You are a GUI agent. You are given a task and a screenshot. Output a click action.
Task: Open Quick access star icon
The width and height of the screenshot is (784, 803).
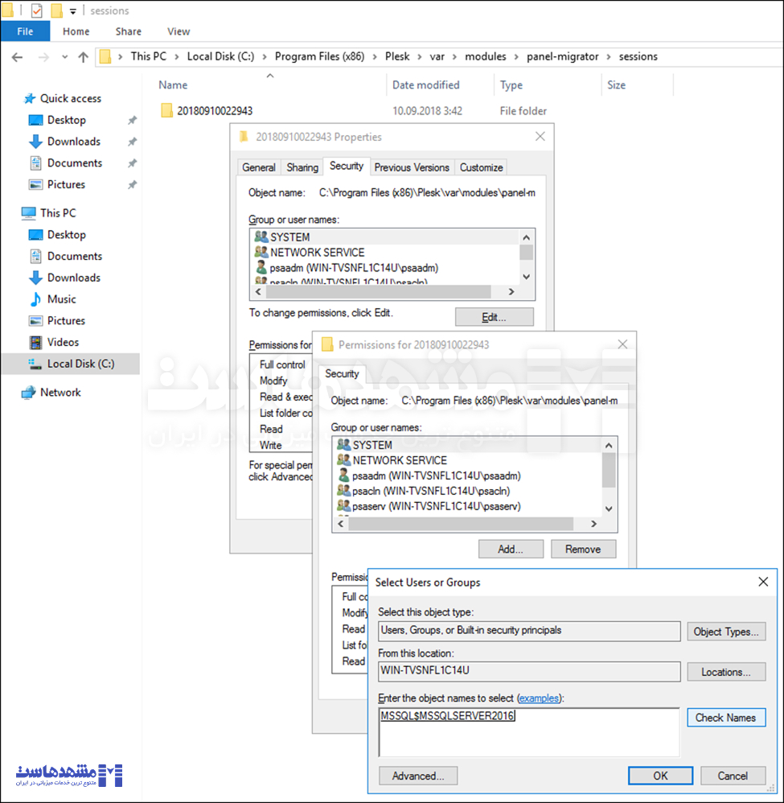(30, 98)
